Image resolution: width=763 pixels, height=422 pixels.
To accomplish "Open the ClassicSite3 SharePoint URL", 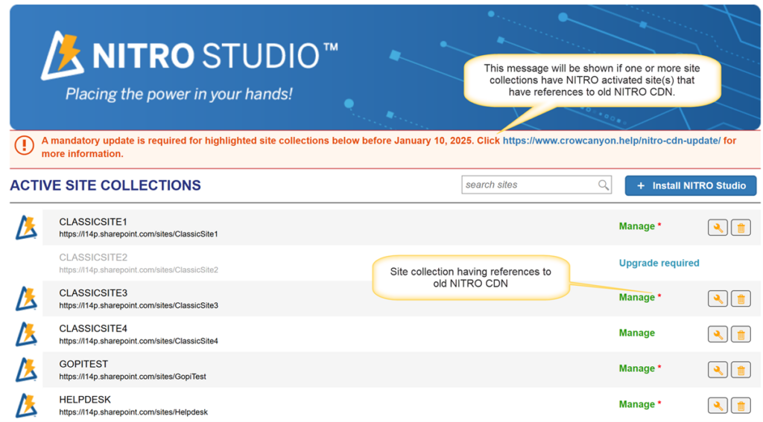I will point(139,306).
